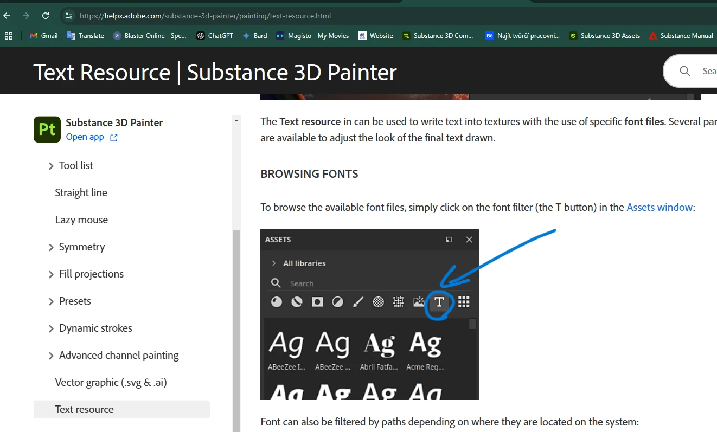Viewport: 717px width, 432px height.
Task: Open the Substance Manual bookmark
Action: click(x=681, y=36)
